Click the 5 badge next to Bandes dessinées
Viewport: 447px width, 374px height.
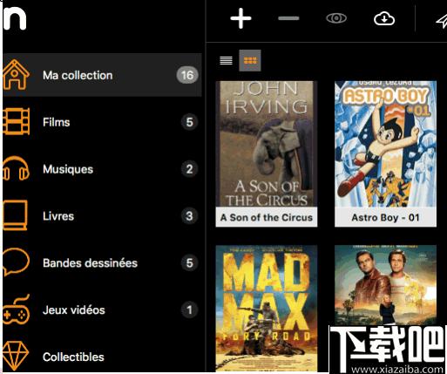[x=189, y=263]
